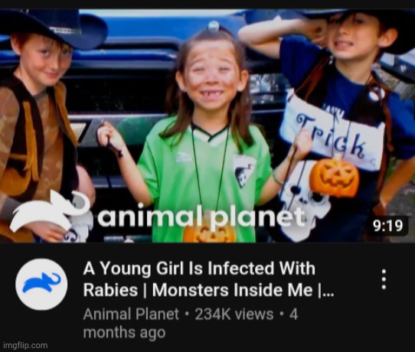Click the 234K views label

[234, 315]
